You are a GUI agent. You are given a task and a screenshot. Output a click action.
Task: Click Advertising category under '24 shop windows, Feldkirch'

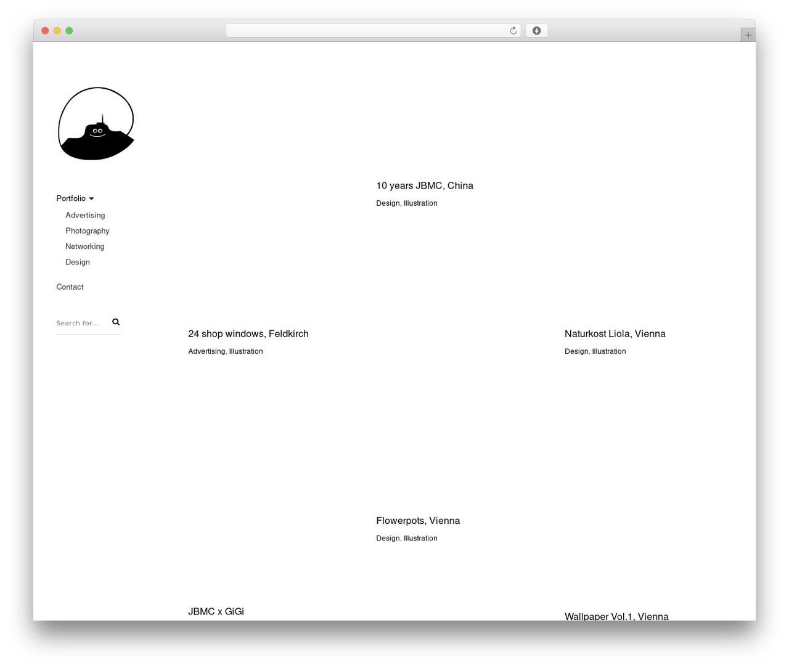point(206,351)
